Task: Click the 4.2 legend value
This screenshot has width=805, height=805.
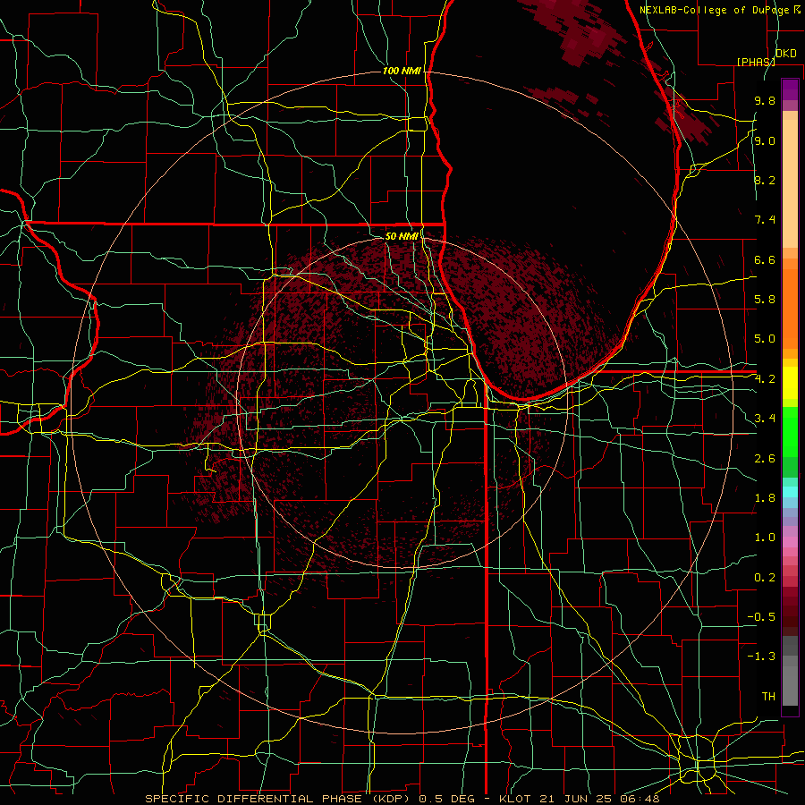Action: click(765, 379)
